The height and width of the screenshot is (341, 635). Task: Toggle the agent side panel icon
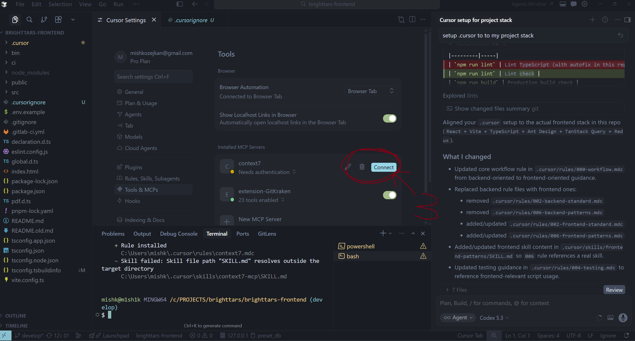click(627, 20)
